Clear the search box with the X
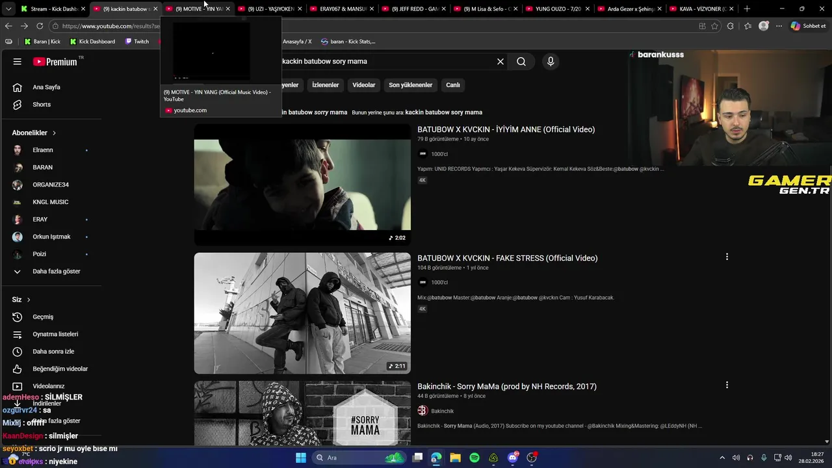This screenshot has width=832, height=468. tap(500, 61)
